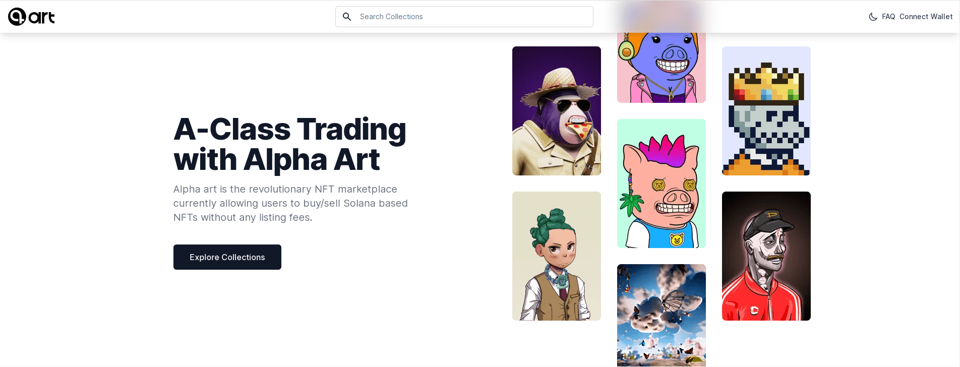Select the man in red jacket NFT
This screenshot has width=960, height=367.
pos(766,256)
